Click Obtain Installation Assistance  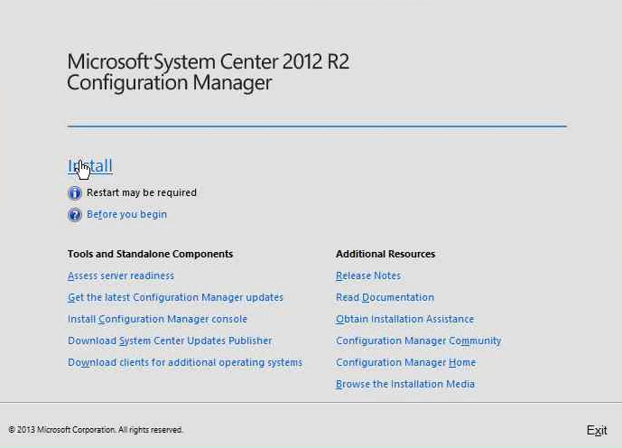coord(405,319)
